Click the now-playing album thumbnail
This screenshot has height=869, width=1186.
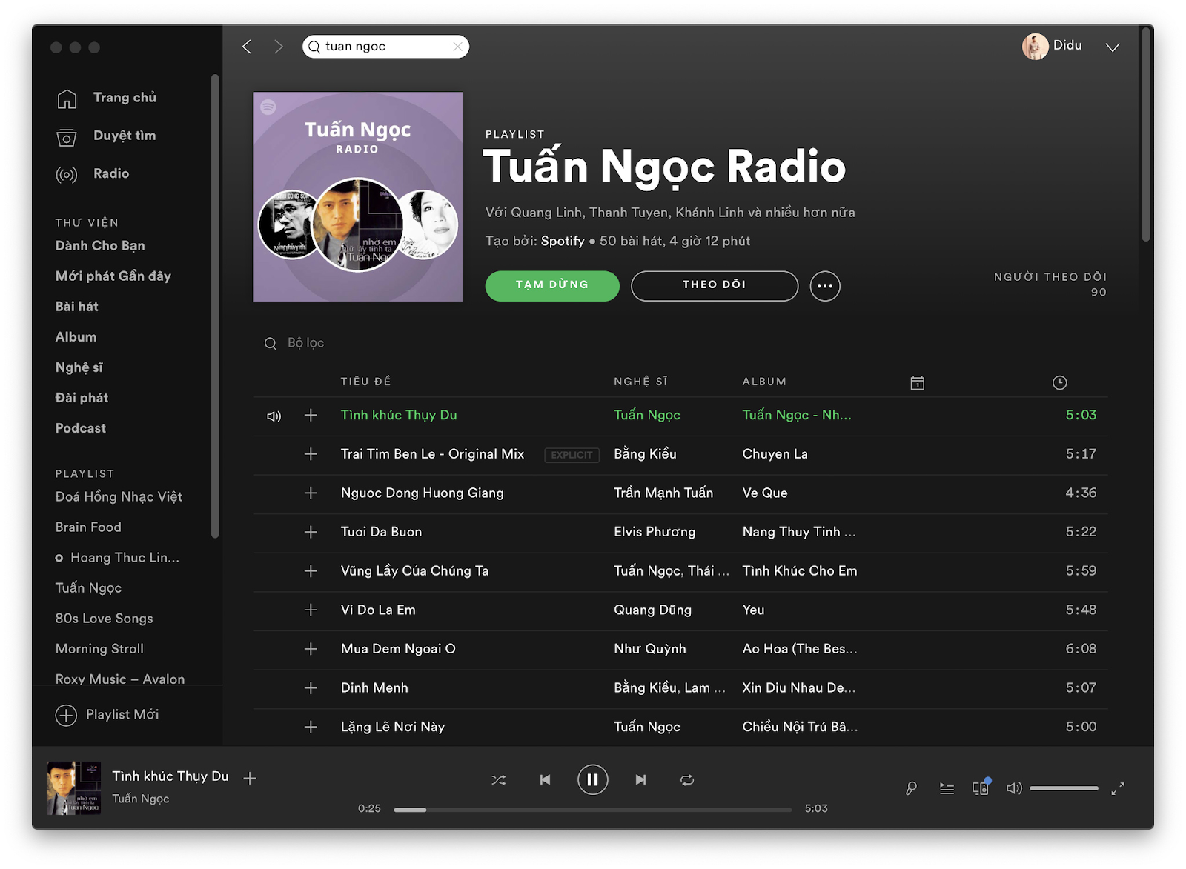click(74, 788)
